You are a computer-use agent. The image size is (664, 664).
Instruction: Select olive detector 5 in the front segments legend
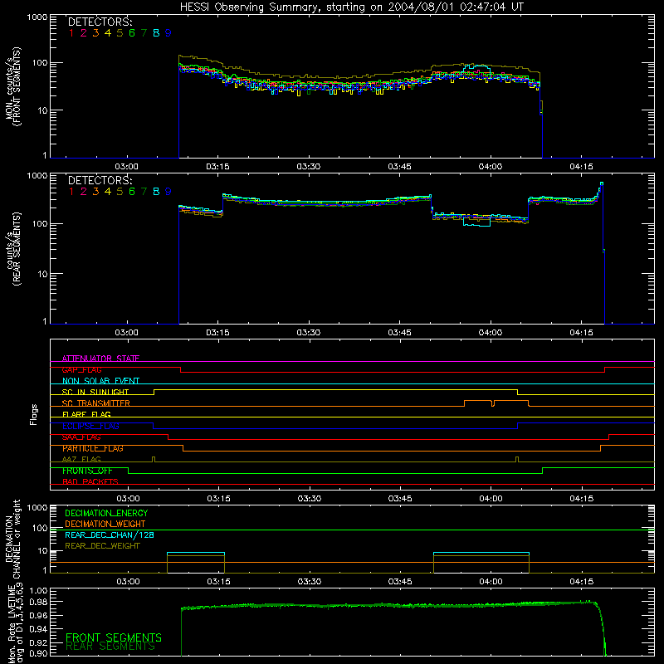click(x=120, y=33)
